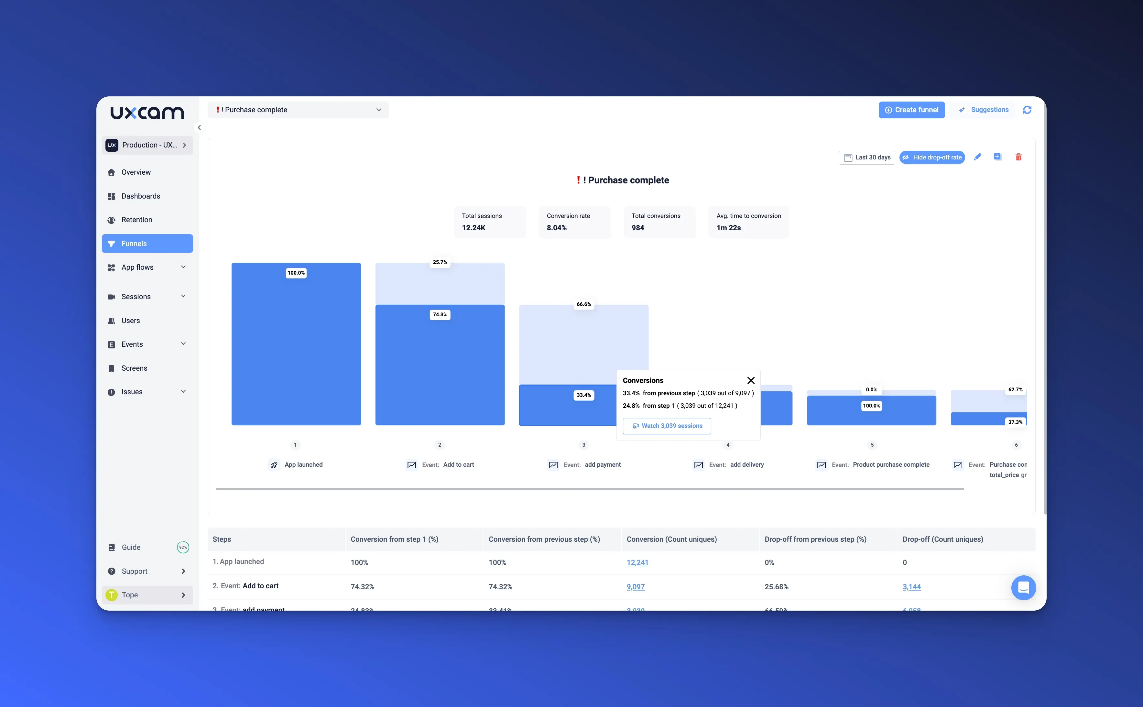
Task: Click the horizontal funnel chart scrollbar
Action: (590, 489)
